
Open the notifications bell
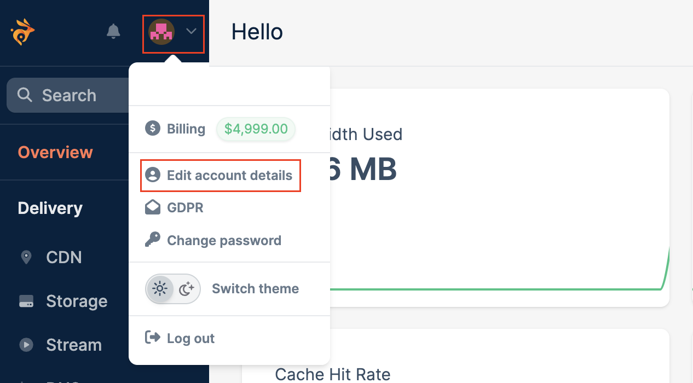coord(113,31)
